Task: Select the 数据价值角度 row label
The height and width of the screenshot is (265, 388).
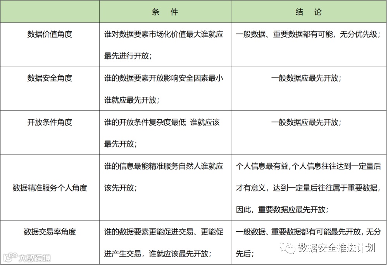Action: tap(50, 34)
